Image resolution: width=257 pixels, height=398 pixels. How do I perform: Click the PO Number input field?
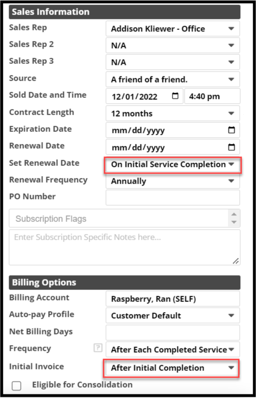pyautogui.click(x=173, y=198)
